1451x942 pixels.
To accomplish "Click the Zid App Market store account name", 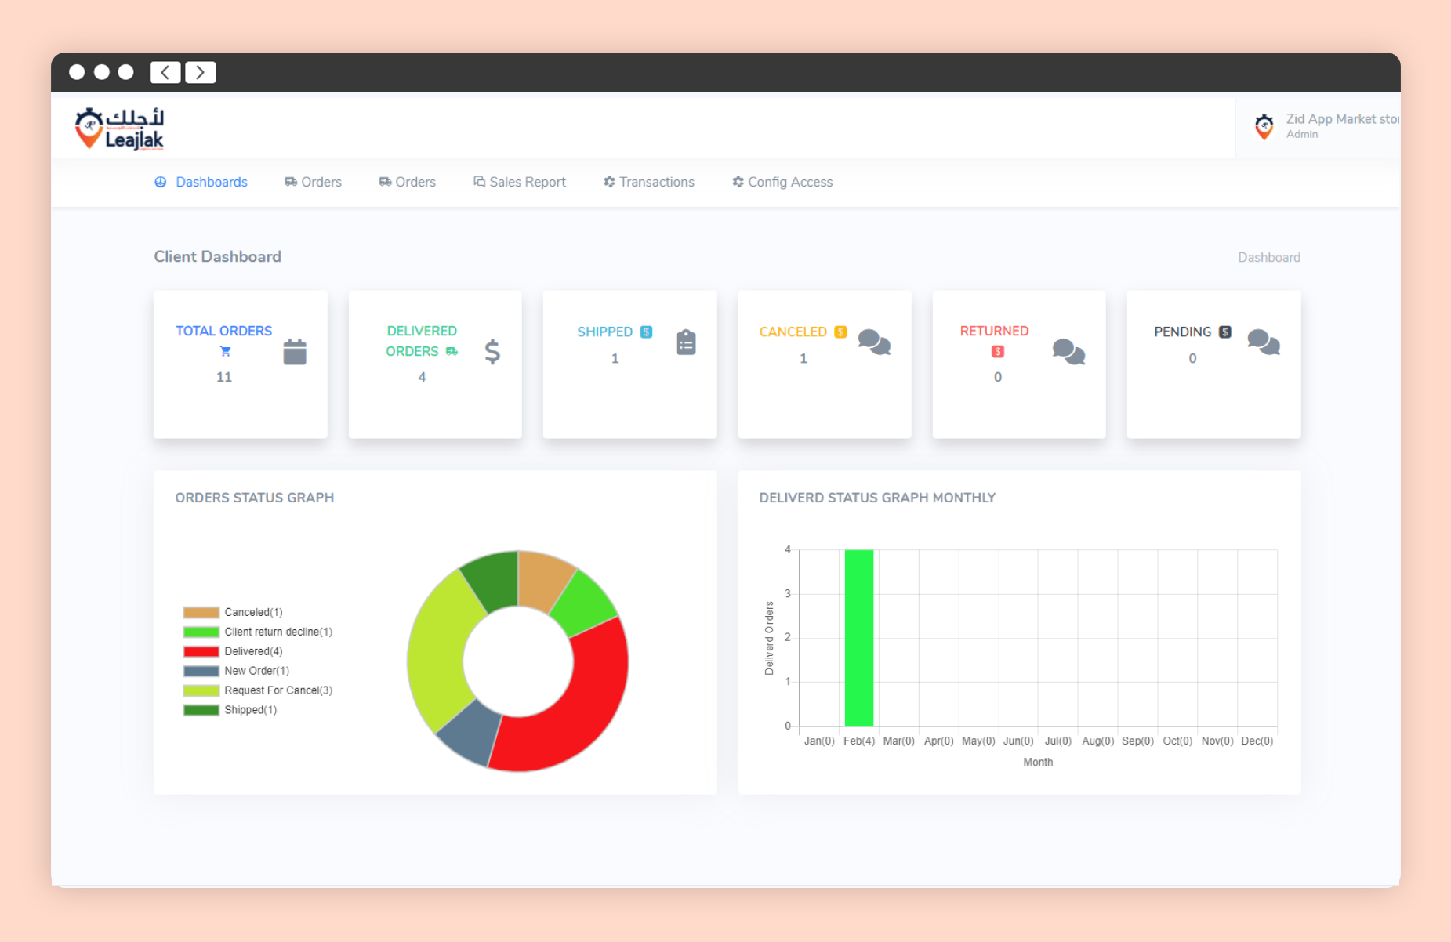I will point(1342,119).
